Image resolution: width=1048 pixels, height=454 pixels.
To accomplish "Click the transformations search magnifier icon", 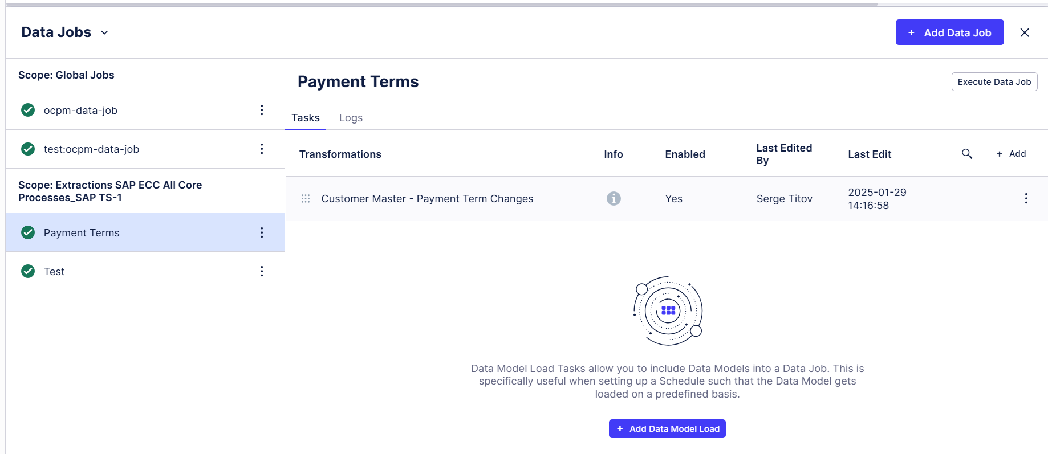I will coord(967,154).
